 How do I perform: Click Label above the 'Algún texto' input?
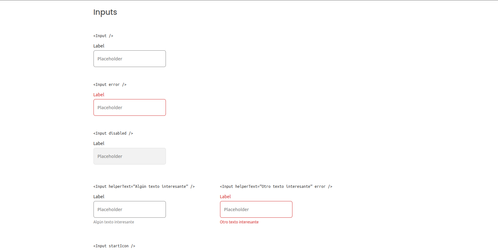point(99,197)
